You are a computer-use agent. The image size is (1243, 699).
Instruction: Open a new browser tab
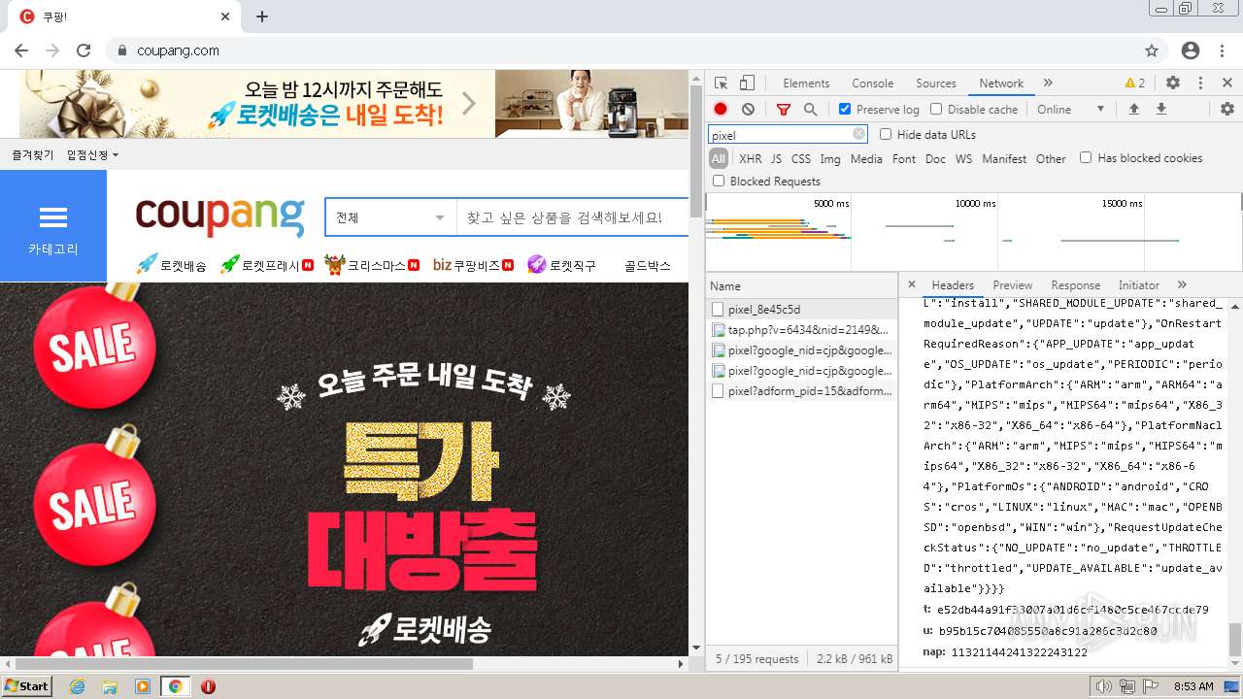pyautogui.click(x=262, y=17)
